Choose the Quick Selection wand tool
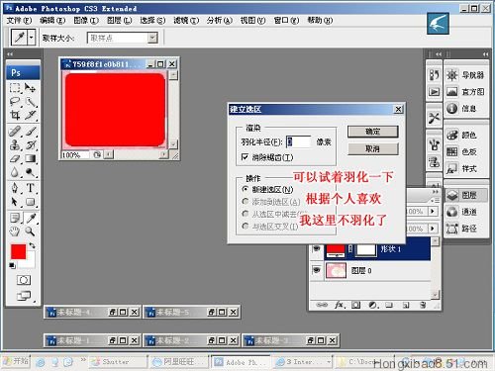Viewport: 495px width, 371px height. pyautogui.click(x=31, y=102)
